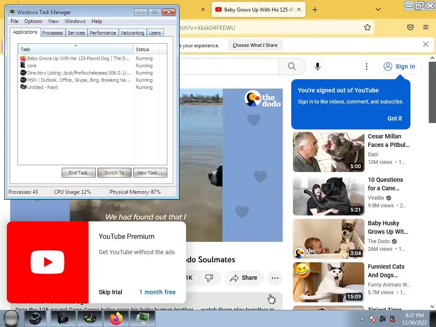Screen dimensions: 436x327
Task: Click the YouTube search input field
Action: [x=229, y=66]
